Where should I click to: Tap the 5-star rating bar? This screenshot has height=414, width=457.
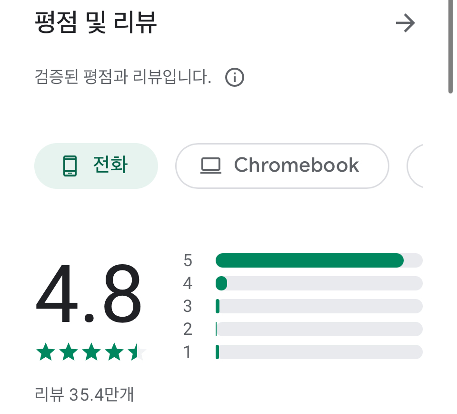(x=319, y=260)
